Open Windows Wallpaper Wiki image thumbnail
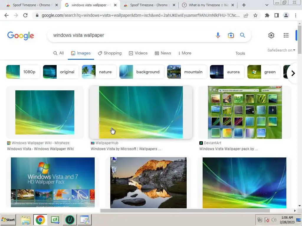Screen dimensions: 302x226 click(x=45, y=112)
